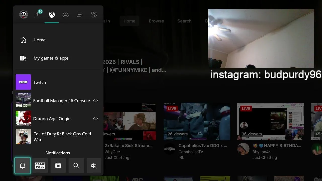Launch Dragon Age: Origins
Screen dimensions: 322x181
coord(58,118)
